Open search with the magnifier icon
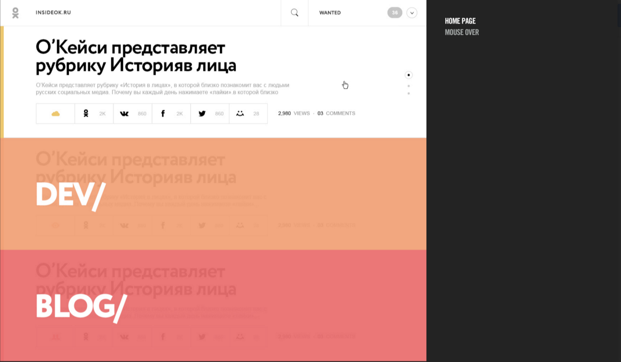This screenshot has height=362, width=621. point(294,13)
